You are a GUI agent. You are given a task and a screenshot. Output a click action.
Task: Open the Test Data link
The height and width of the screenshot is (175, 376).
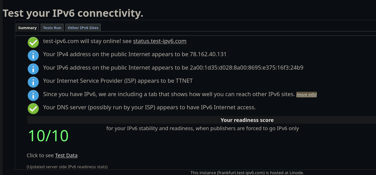click(x=66, y=155)
